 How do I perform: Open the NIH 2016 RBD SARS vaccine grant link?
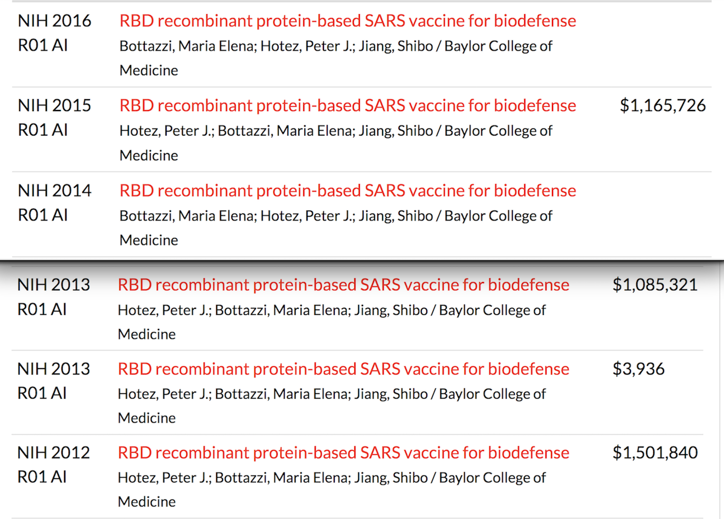tap(347, 21)
